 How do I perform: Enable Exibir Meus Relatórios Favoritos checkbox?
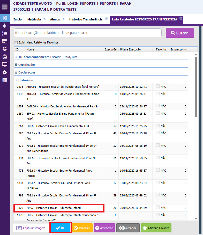(x=16, y=42)
